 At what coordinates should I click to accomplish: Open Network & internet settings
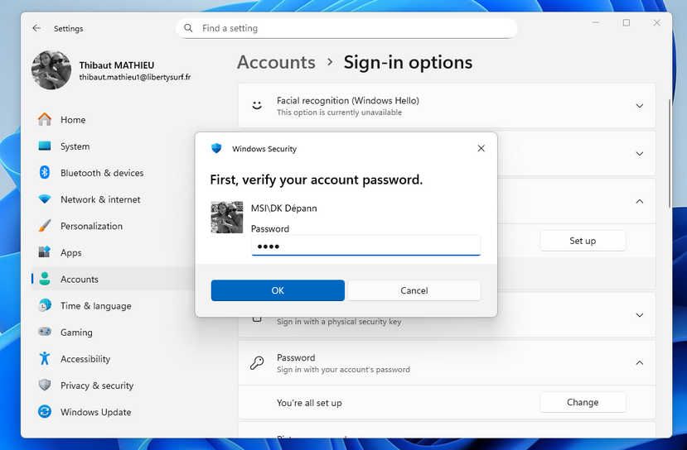113,199
